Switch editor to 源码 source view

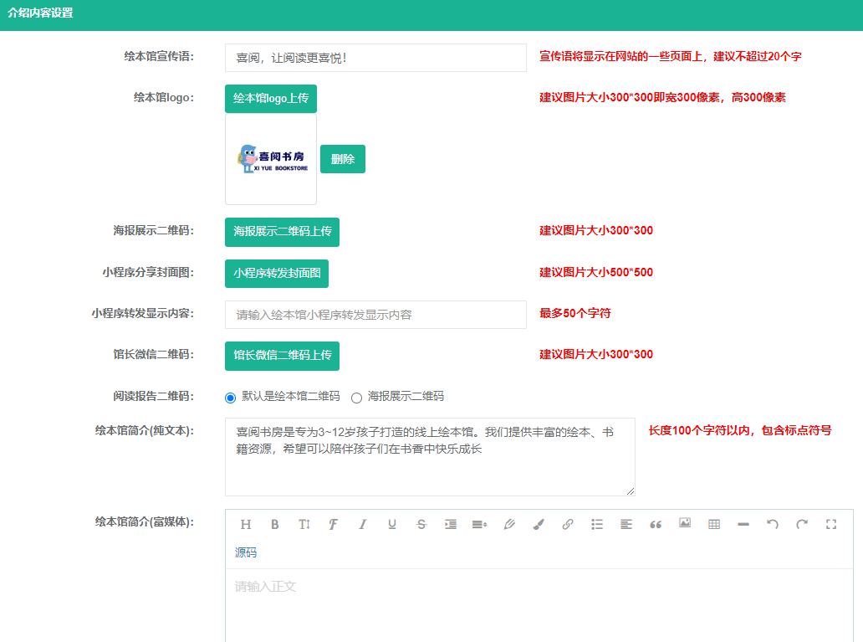(246, 552)
